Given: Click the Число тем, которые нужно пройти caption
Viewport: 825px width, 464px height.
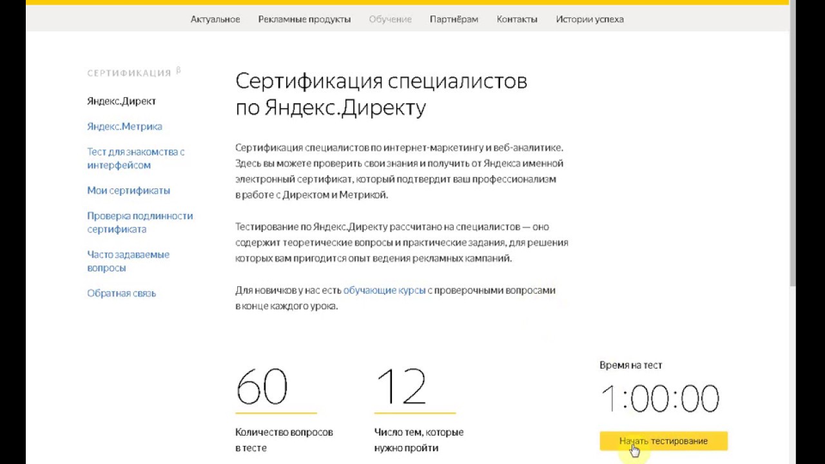Looking at the screenshot, I should pos(419,440).
